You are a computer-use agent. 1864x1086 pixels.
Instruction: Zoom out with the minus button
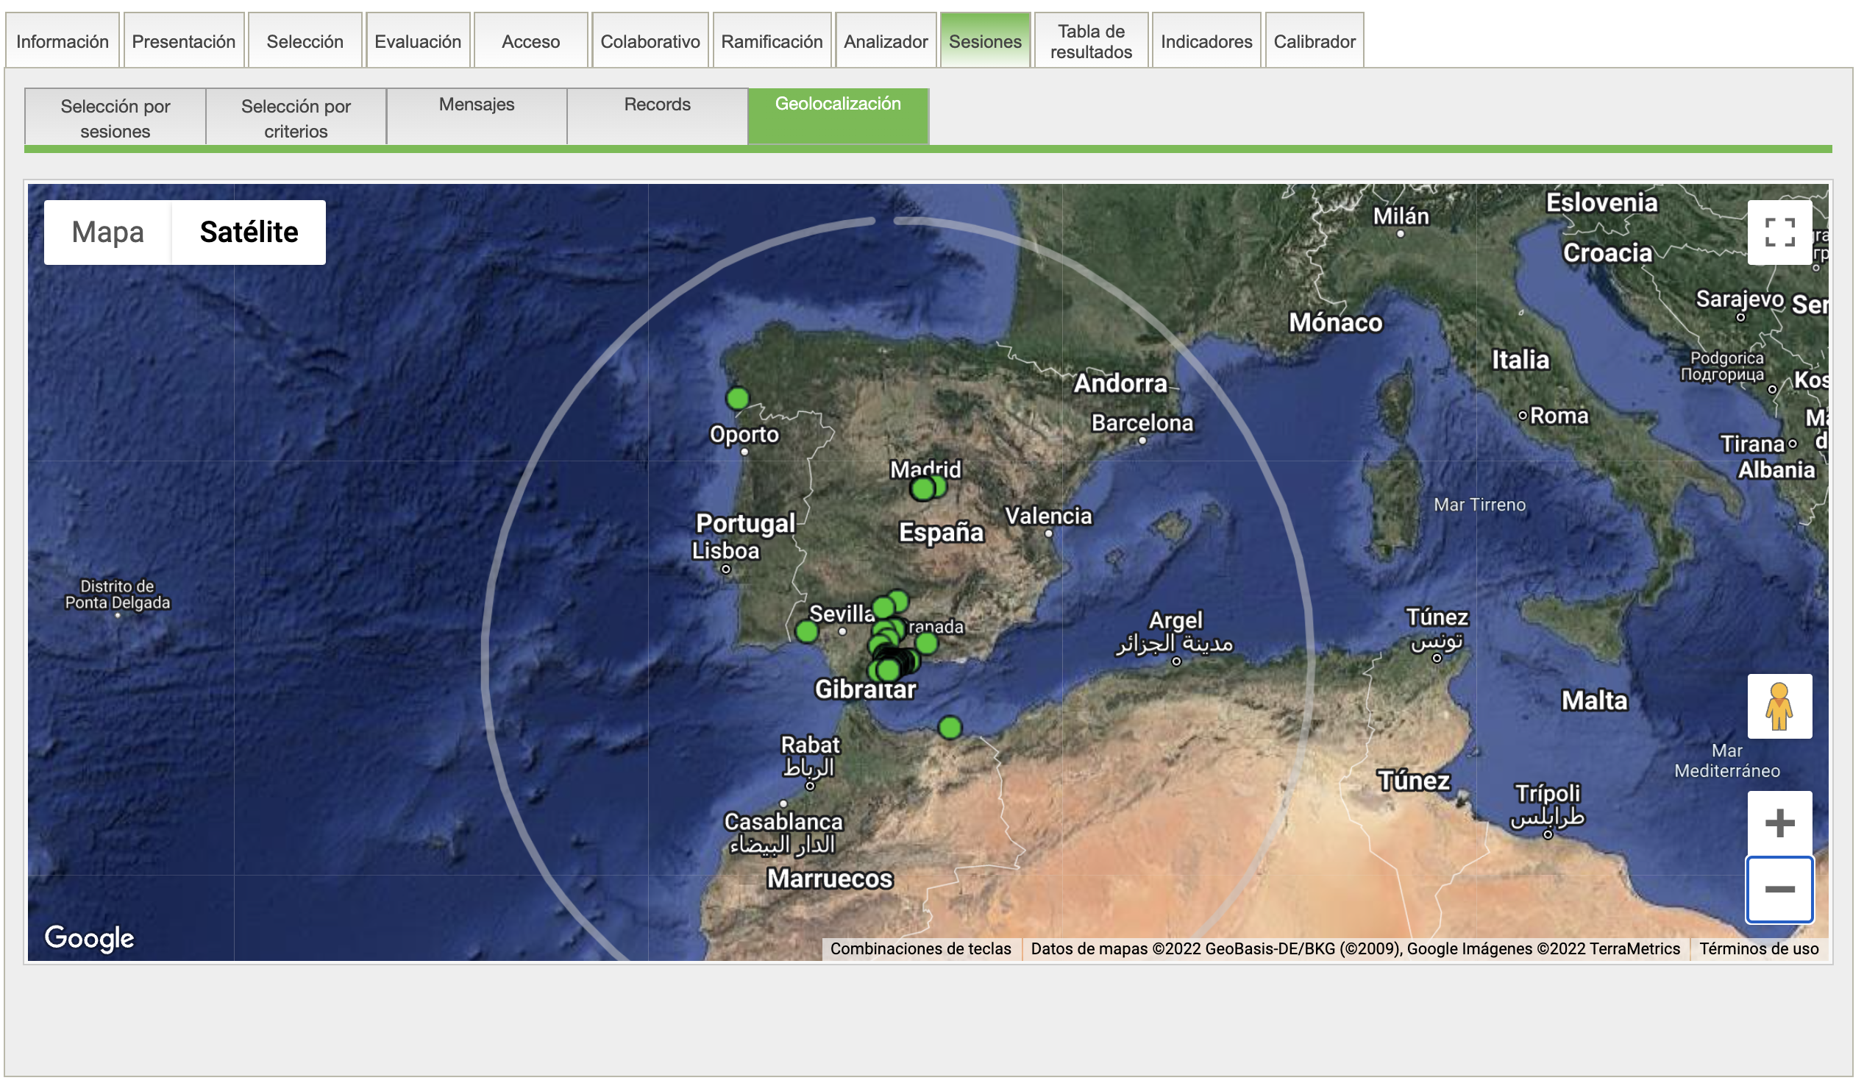[1779, 890]
